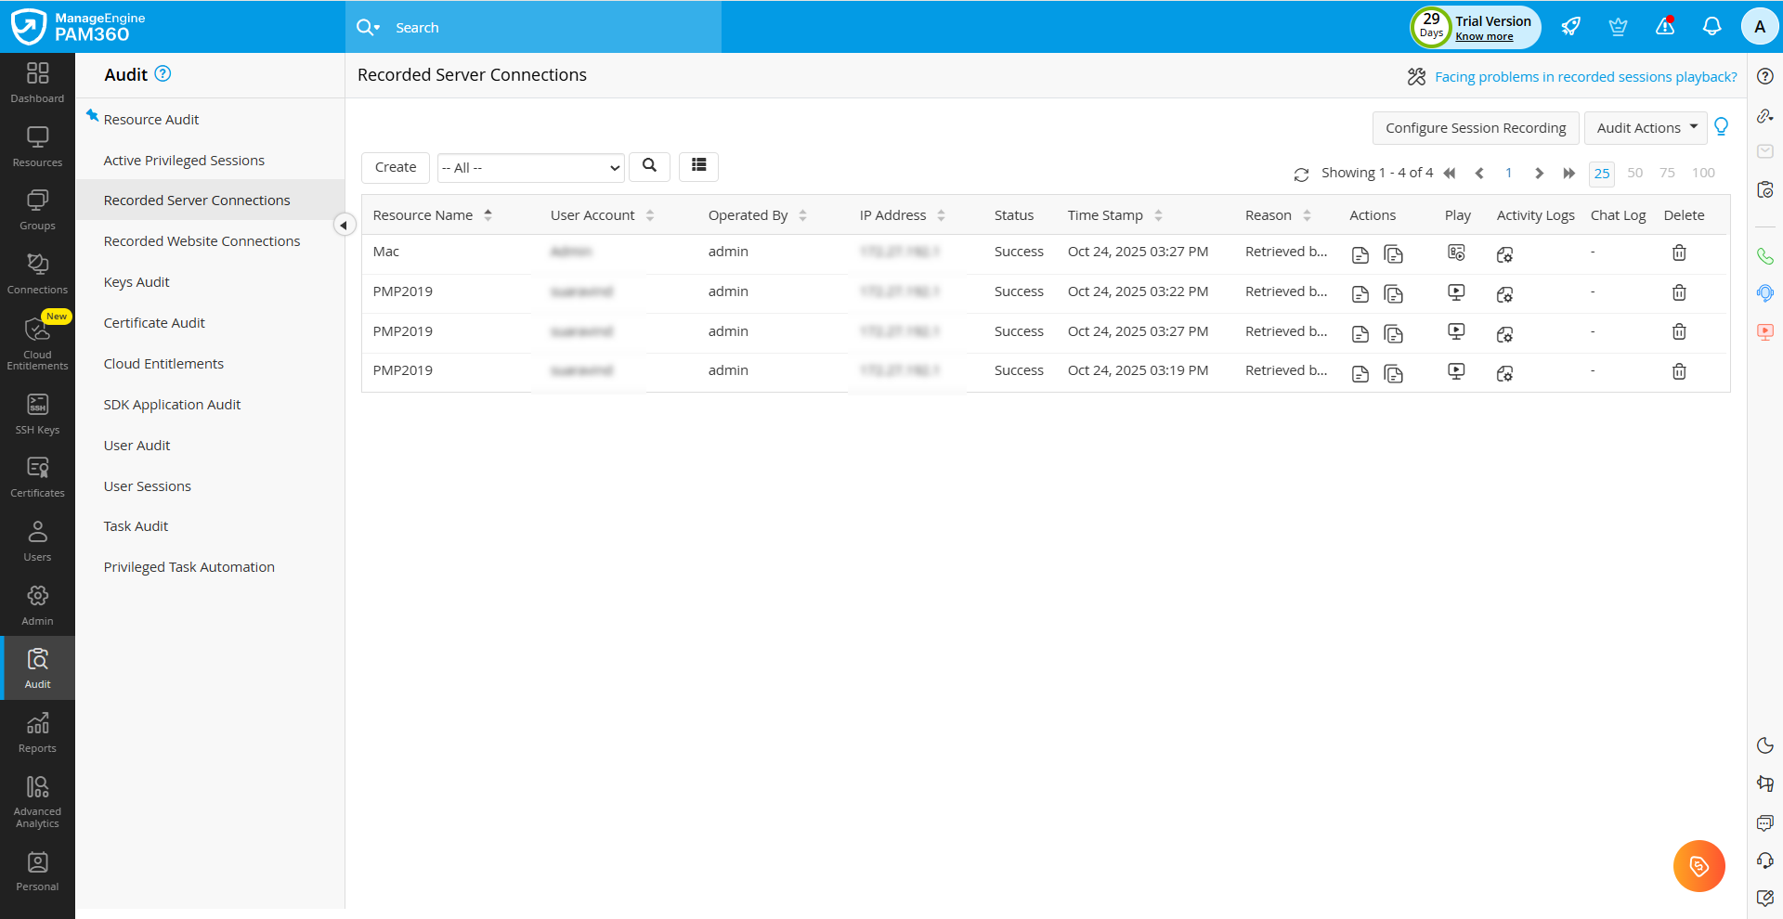Screen dimensions: 1783x919
Task: Refresh the recorded connections list
Action: coord(1301,175)
